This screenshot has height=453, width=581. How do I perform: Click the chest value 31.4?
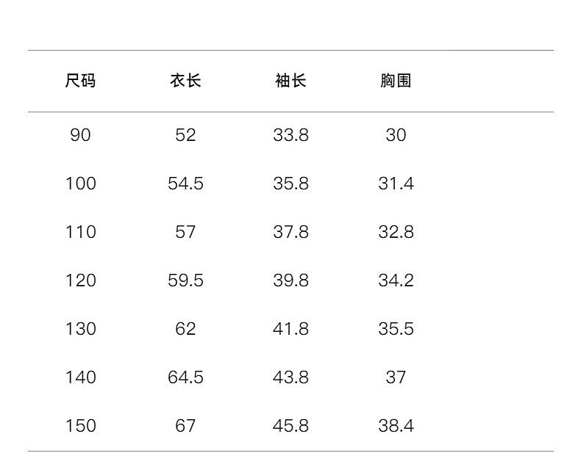[396, 184]
